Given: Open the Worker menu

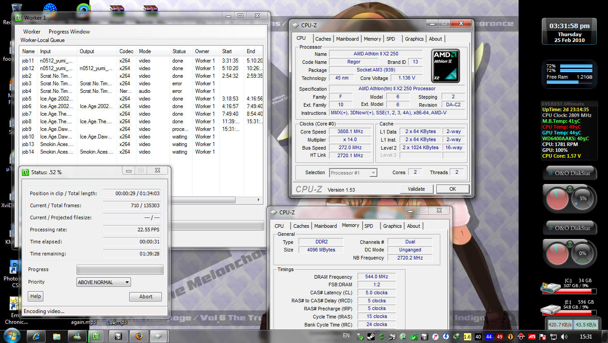Looking at the screenshot, I should point(32,32).
